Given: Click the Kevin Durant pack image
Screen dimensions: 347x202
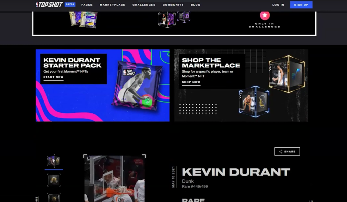Looking at the screenshot, I should pyautogui.click(x=137, y=86).
